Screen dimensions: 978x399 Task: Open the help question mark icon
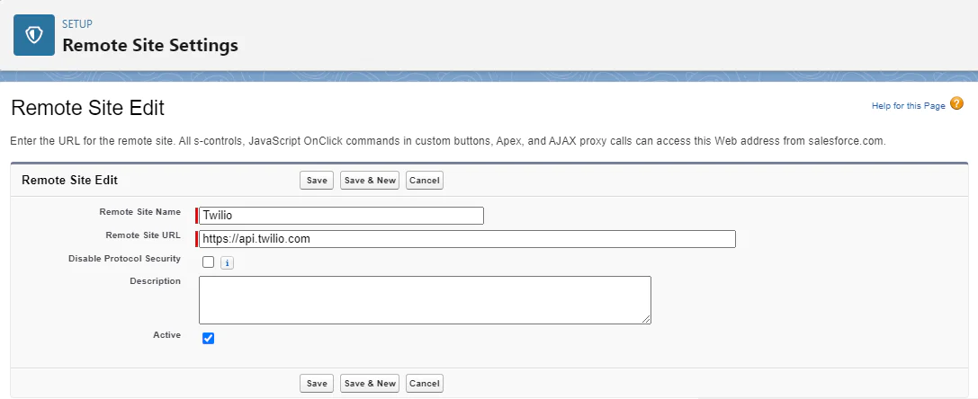956,103
